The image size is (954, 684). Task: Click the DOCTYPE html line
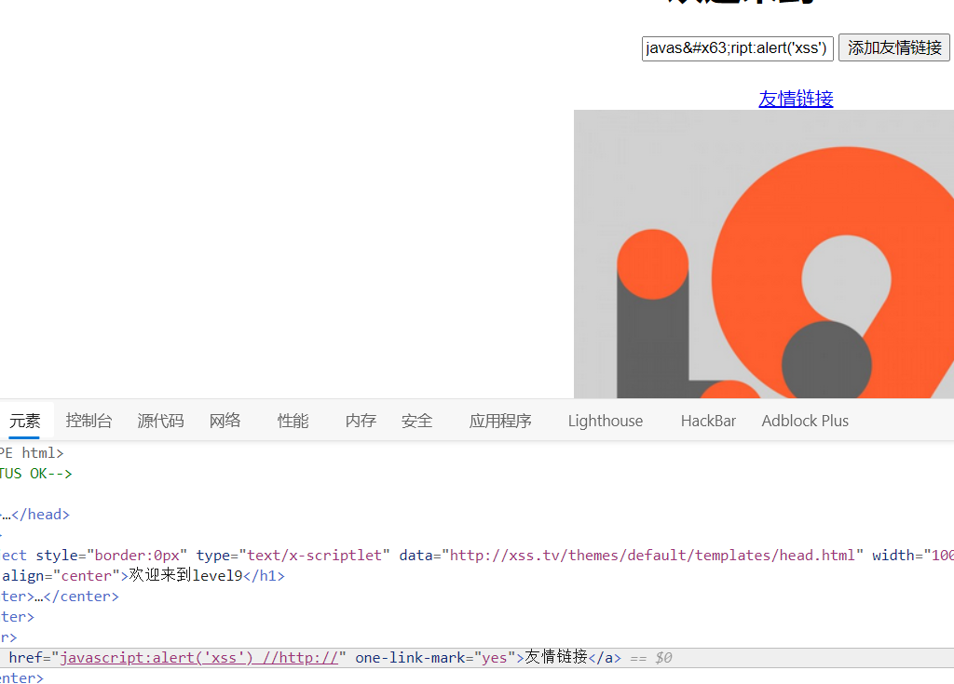[x=477, y=453]
